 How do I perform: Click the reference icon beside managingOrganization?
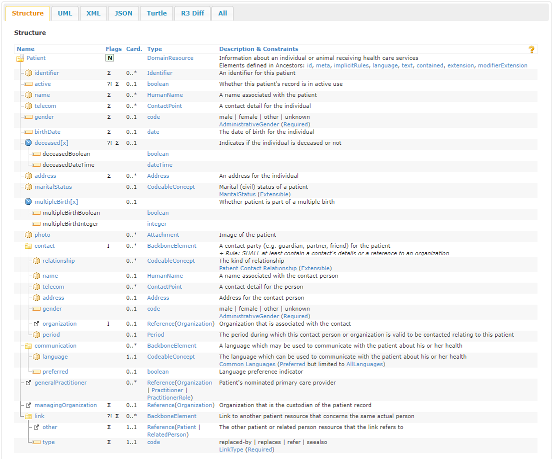(x=28, y=405)
